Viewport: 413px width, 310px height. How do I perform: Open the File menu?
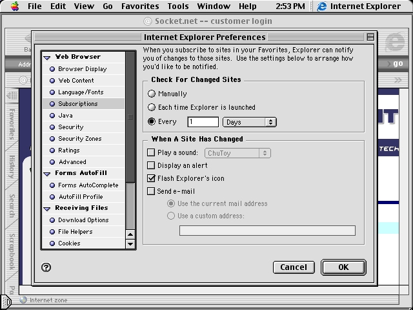(x=34, y=6)
